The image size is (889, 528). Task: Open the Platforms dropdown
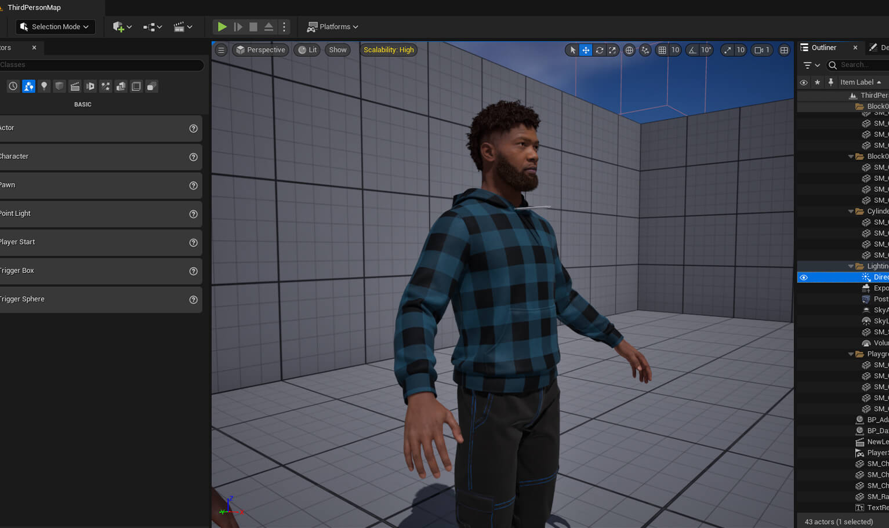333,27
